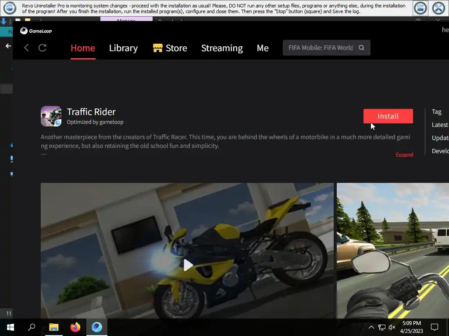Viewport: 449px width, 336px height.
Task: Open the Store tab
Action: pyautogui.click(x=170, y=48)
